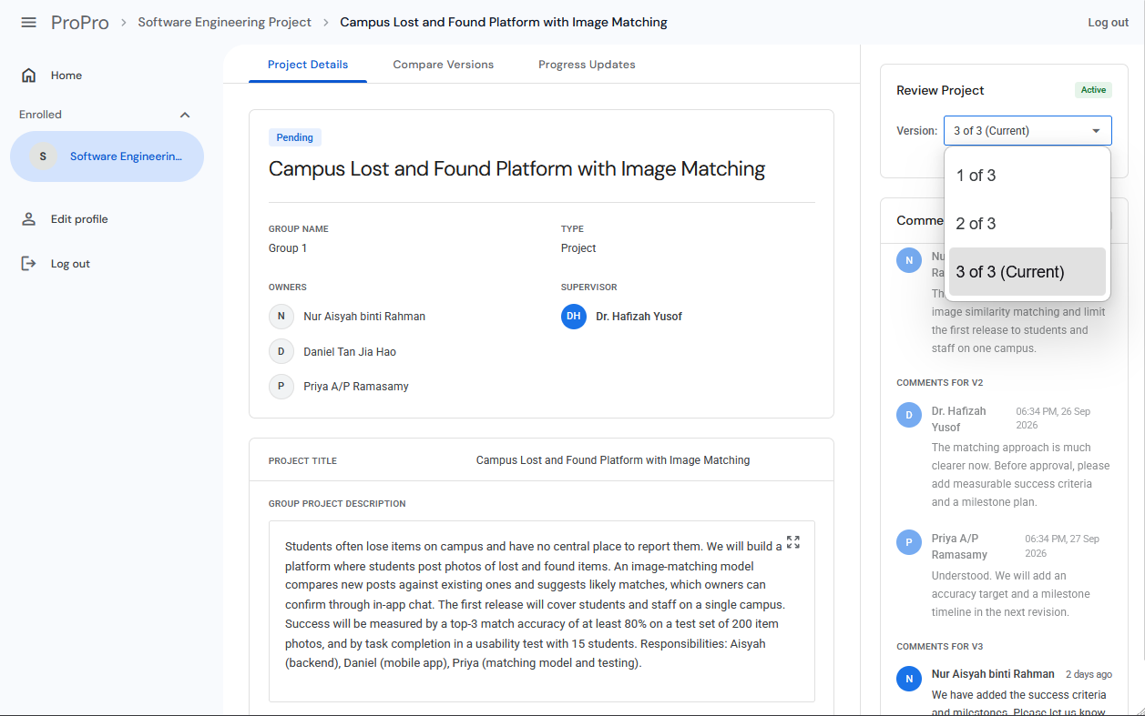
Task: Click the group project description text box
Action: coord(542,611)
